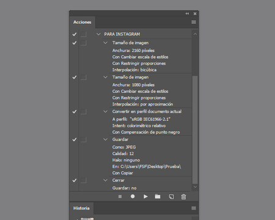Collapse the Guardar step details
This screenshot has width=275, height=220.
pos(105,139)
